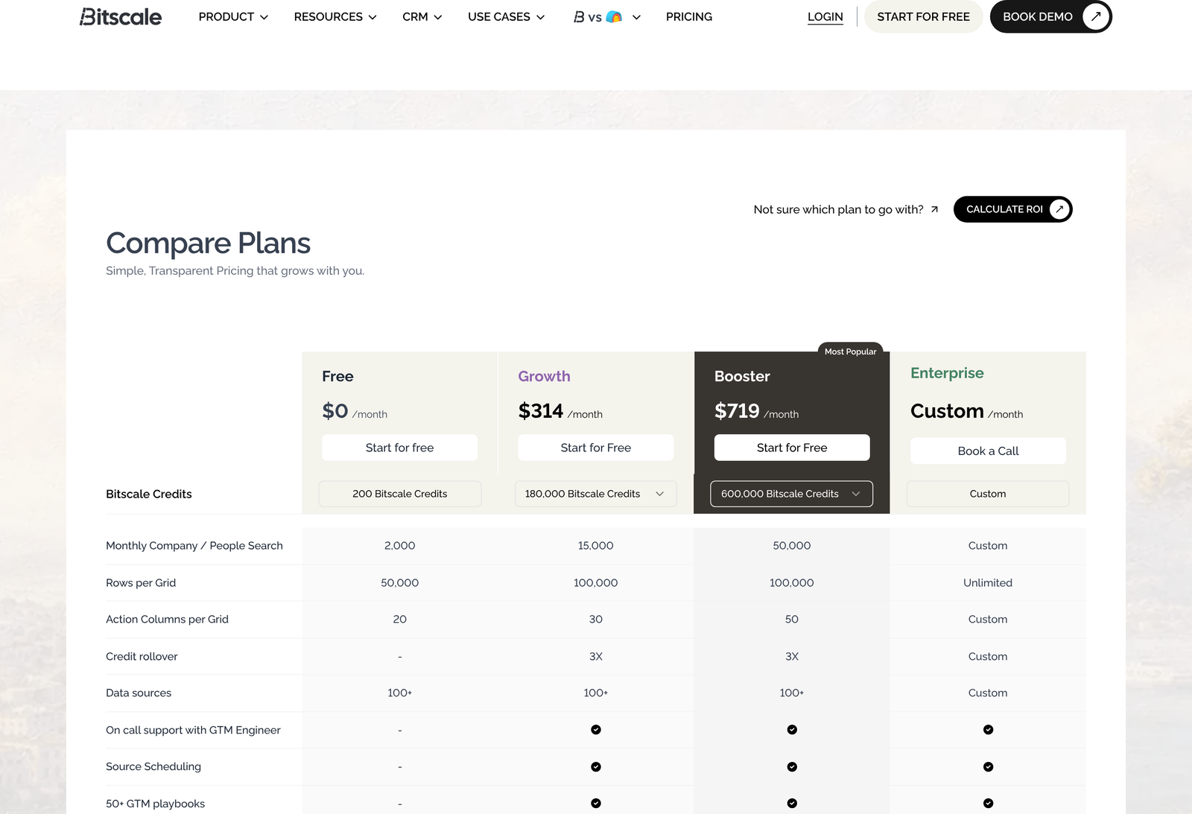
Task: Click Booster checkmark for 50+ GTM playbooks
Action: point(792,804)
